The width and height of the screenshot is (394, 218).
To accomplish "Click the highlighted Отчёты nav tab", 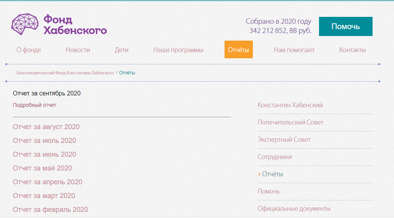I will (x=238, y=49).
